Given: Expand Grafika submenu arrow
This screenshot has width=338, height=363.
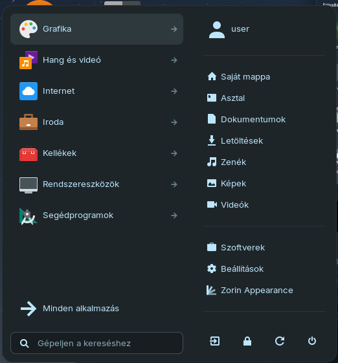Looking at the screenshot, I should click(174, 29).
